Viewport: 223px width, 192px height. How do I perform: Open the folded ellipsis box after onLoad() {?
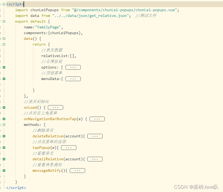[56, 107]
